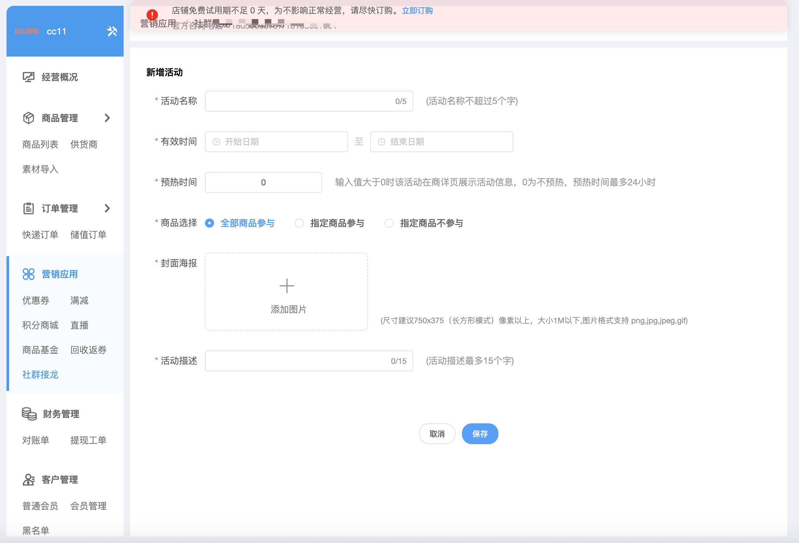Choose the 指定商品参与 option

tap(299, 223)
